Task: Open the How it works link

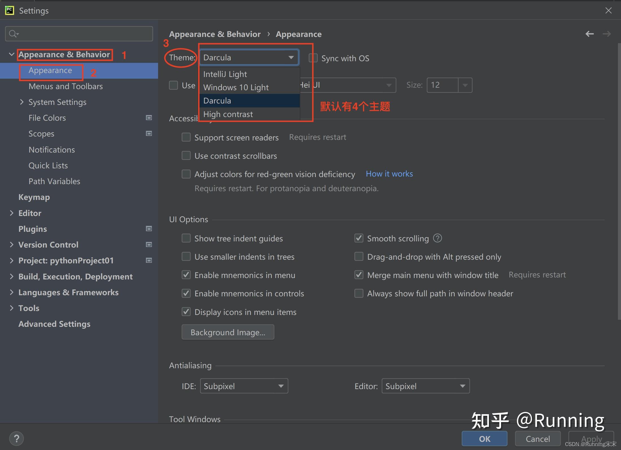Action: point(389,174)
